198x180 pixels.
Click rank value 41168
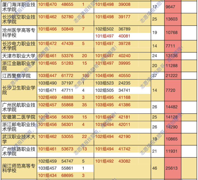[124, 97]
